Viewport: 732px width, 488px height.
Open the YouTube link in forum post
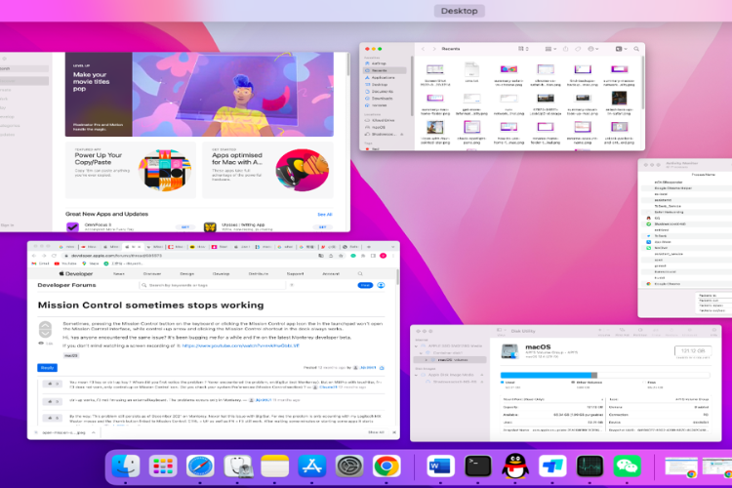point(240,346)
